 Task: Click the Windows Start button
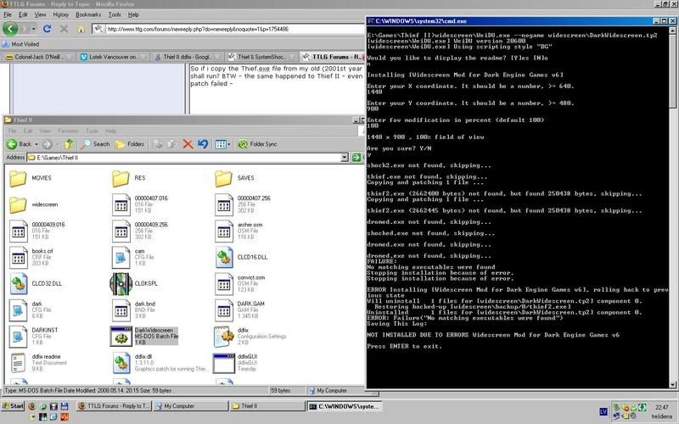[12, 407]
